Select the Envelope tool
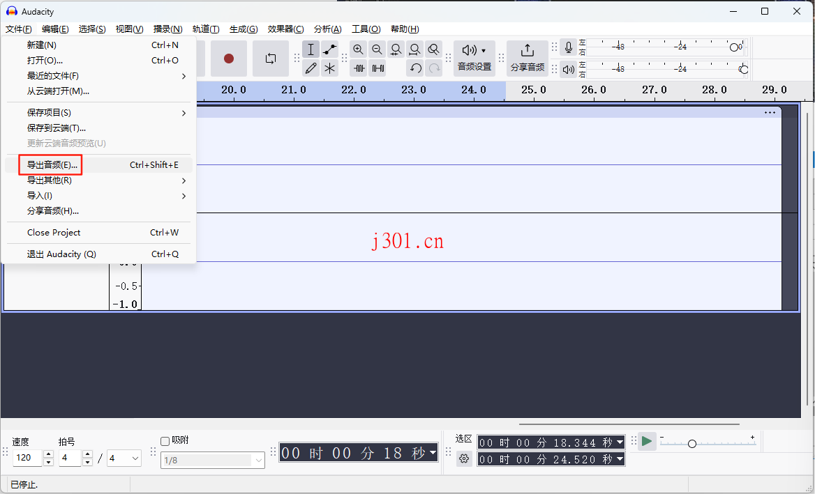Viewport: 815px width, 494px height. (329, 49)
